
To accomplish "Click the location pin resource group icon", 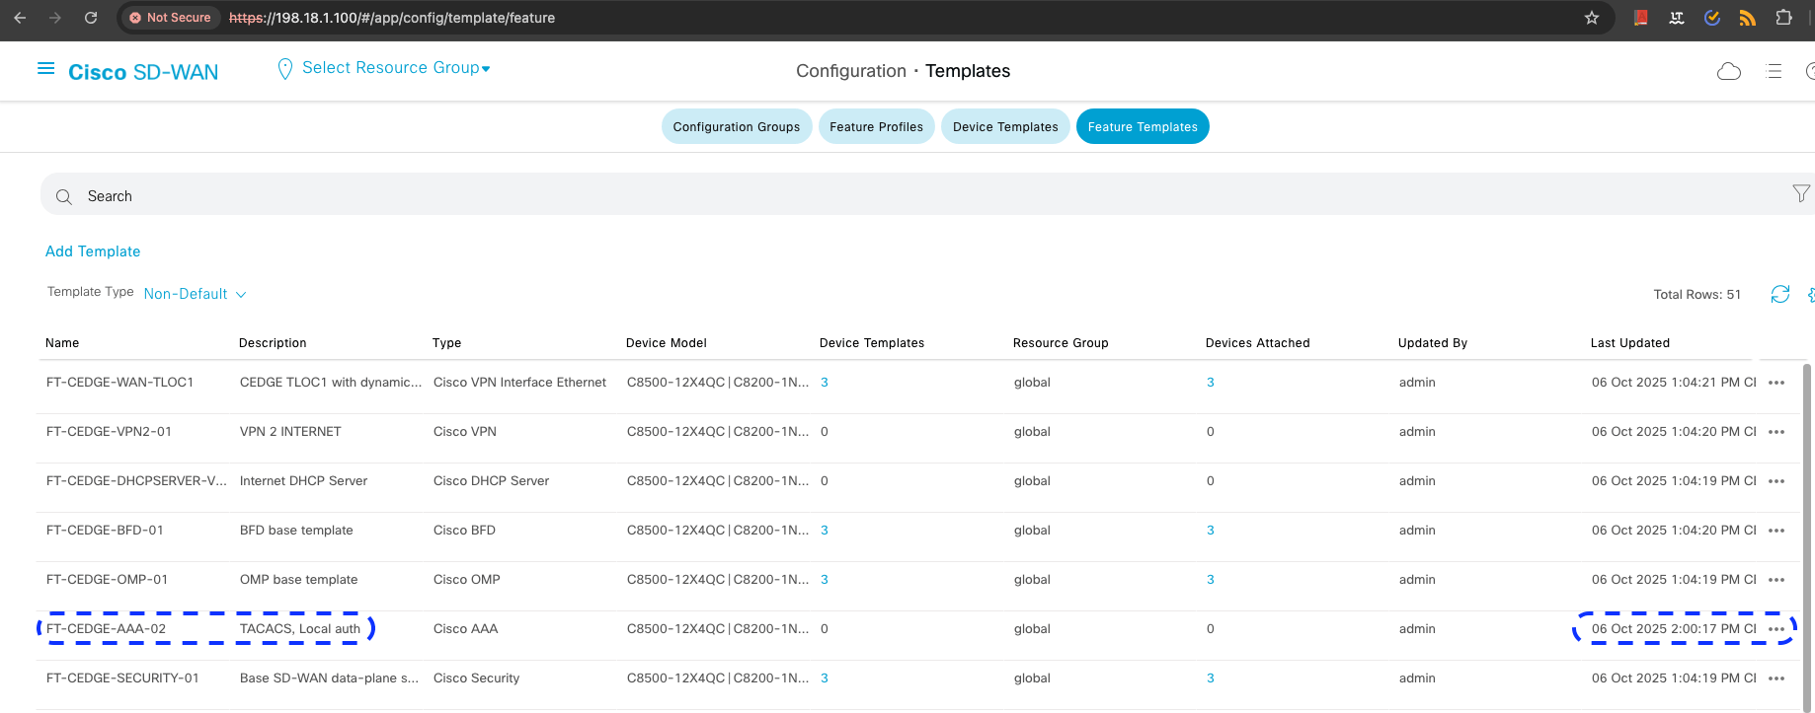I will (285, 68).
